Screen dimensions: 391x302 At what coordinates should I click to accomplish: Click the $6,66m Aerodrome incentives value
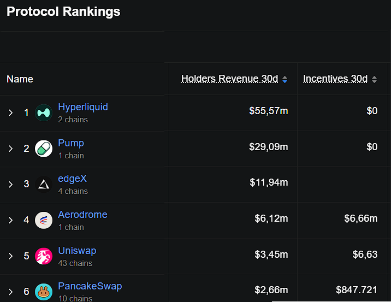[x=361, y=218]
